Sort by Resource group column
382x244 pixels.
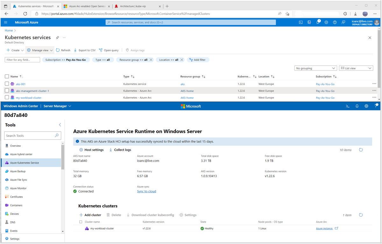tap(193, 76)
